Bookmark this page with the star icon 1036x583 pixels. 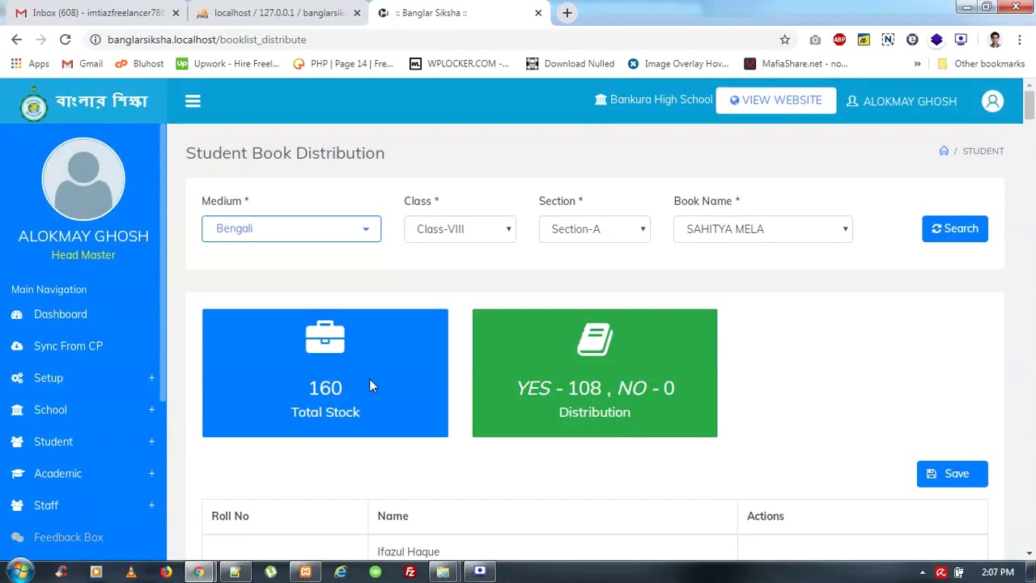coord(784,39)
